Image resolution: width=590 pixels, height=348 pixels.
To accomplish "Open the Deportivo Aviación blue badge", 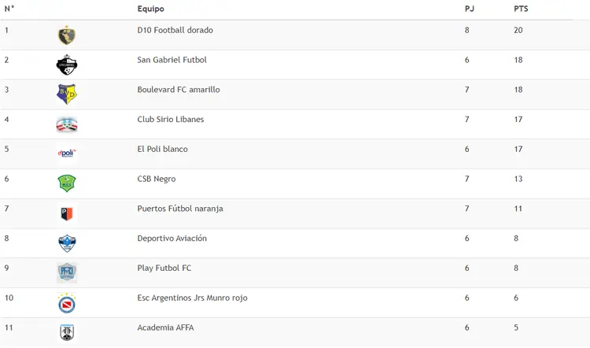I will tap(67, 243).
